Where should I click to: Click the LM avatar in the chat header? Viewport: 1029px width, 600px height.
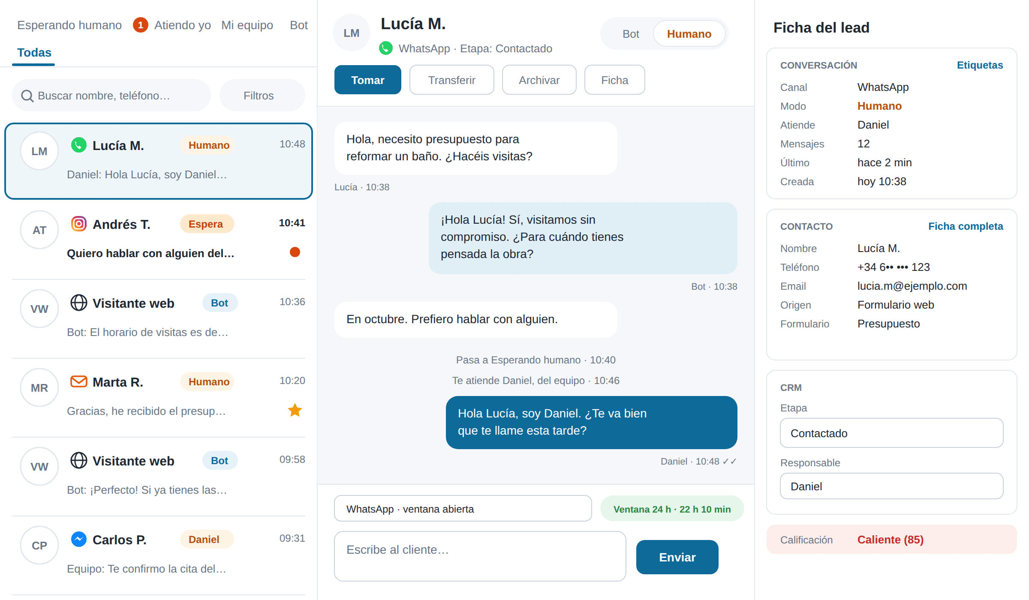pyautogui.click(x=352, y=33)
